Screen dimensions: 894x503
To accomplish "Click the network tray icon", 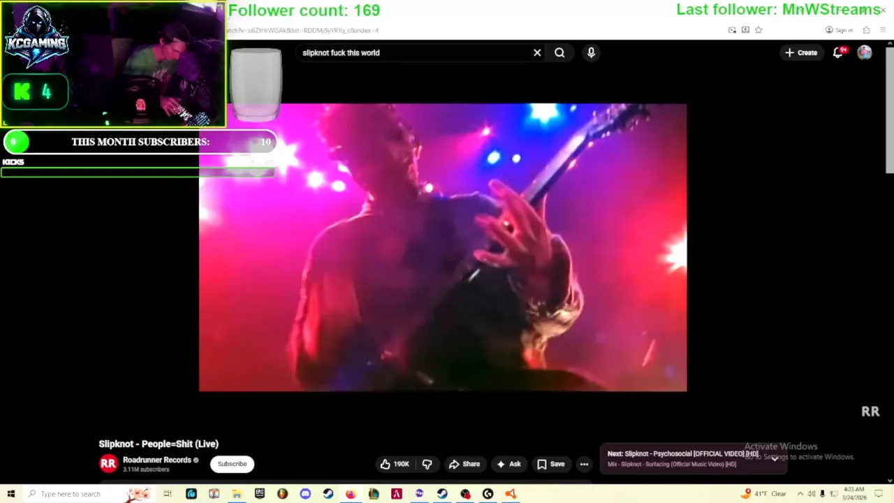I will pos(833,494).
